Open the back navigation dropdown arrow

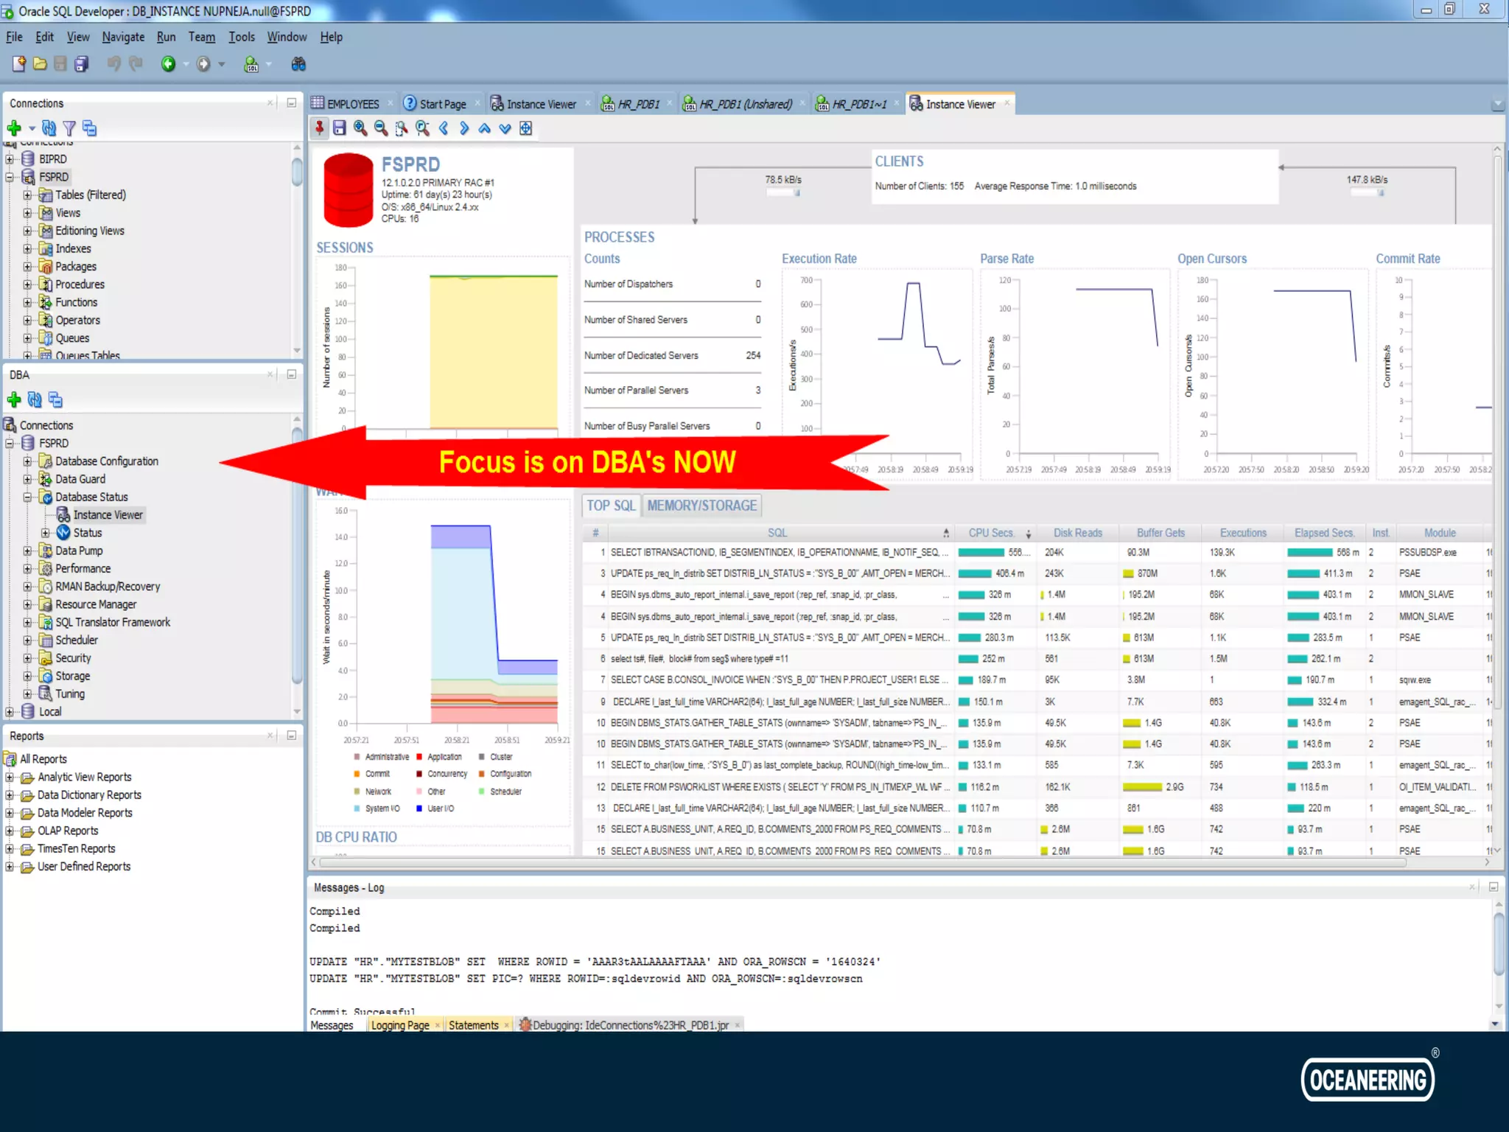[x=186, y=65]
